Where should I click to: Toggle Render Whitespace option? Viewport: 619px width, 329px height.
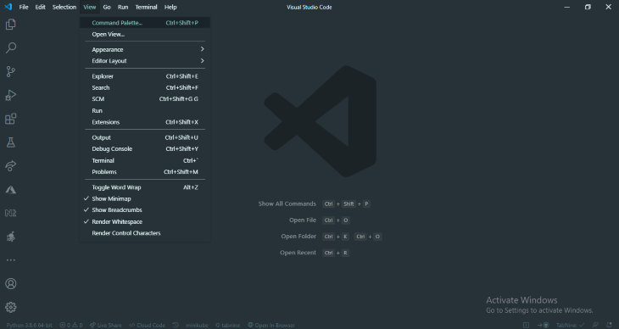(145, 221)
